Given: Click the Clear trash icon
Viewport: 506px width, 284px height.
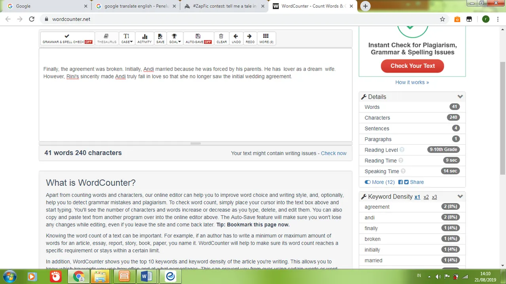Looking at the screenshot, I should 221,38.
